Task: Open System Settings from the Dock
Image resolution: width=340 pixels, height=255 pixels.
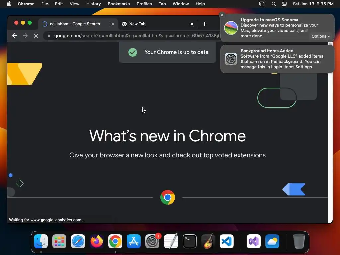Action: [152, 241]
